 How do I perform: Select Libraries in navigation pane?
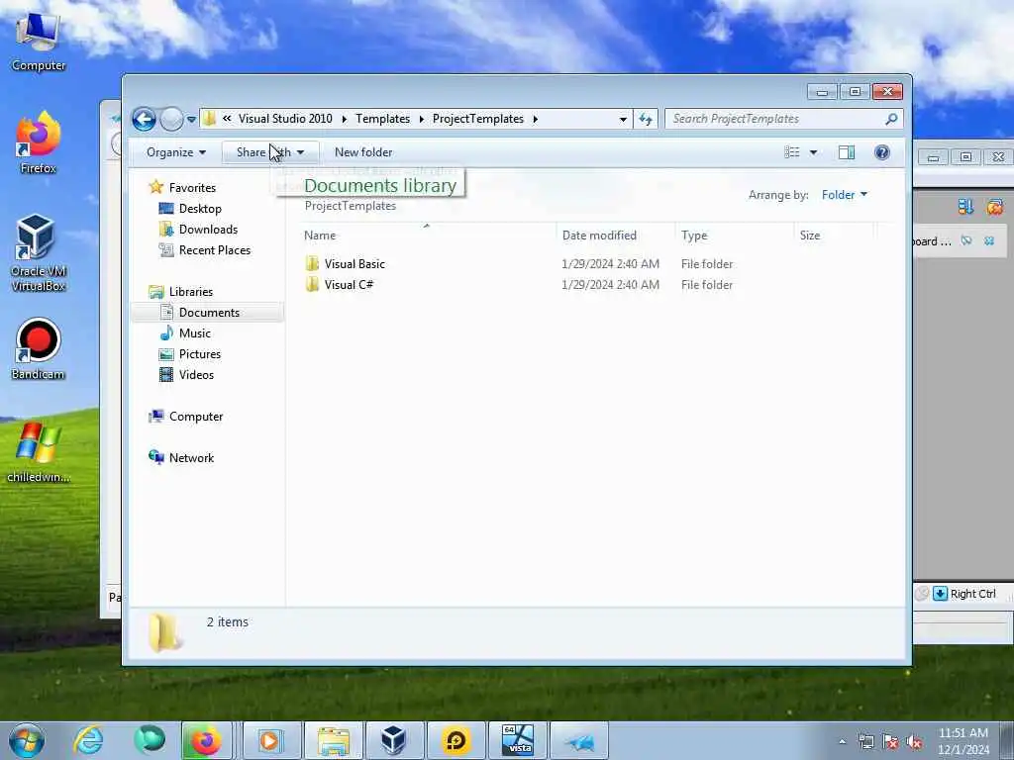tap(191, 292)
